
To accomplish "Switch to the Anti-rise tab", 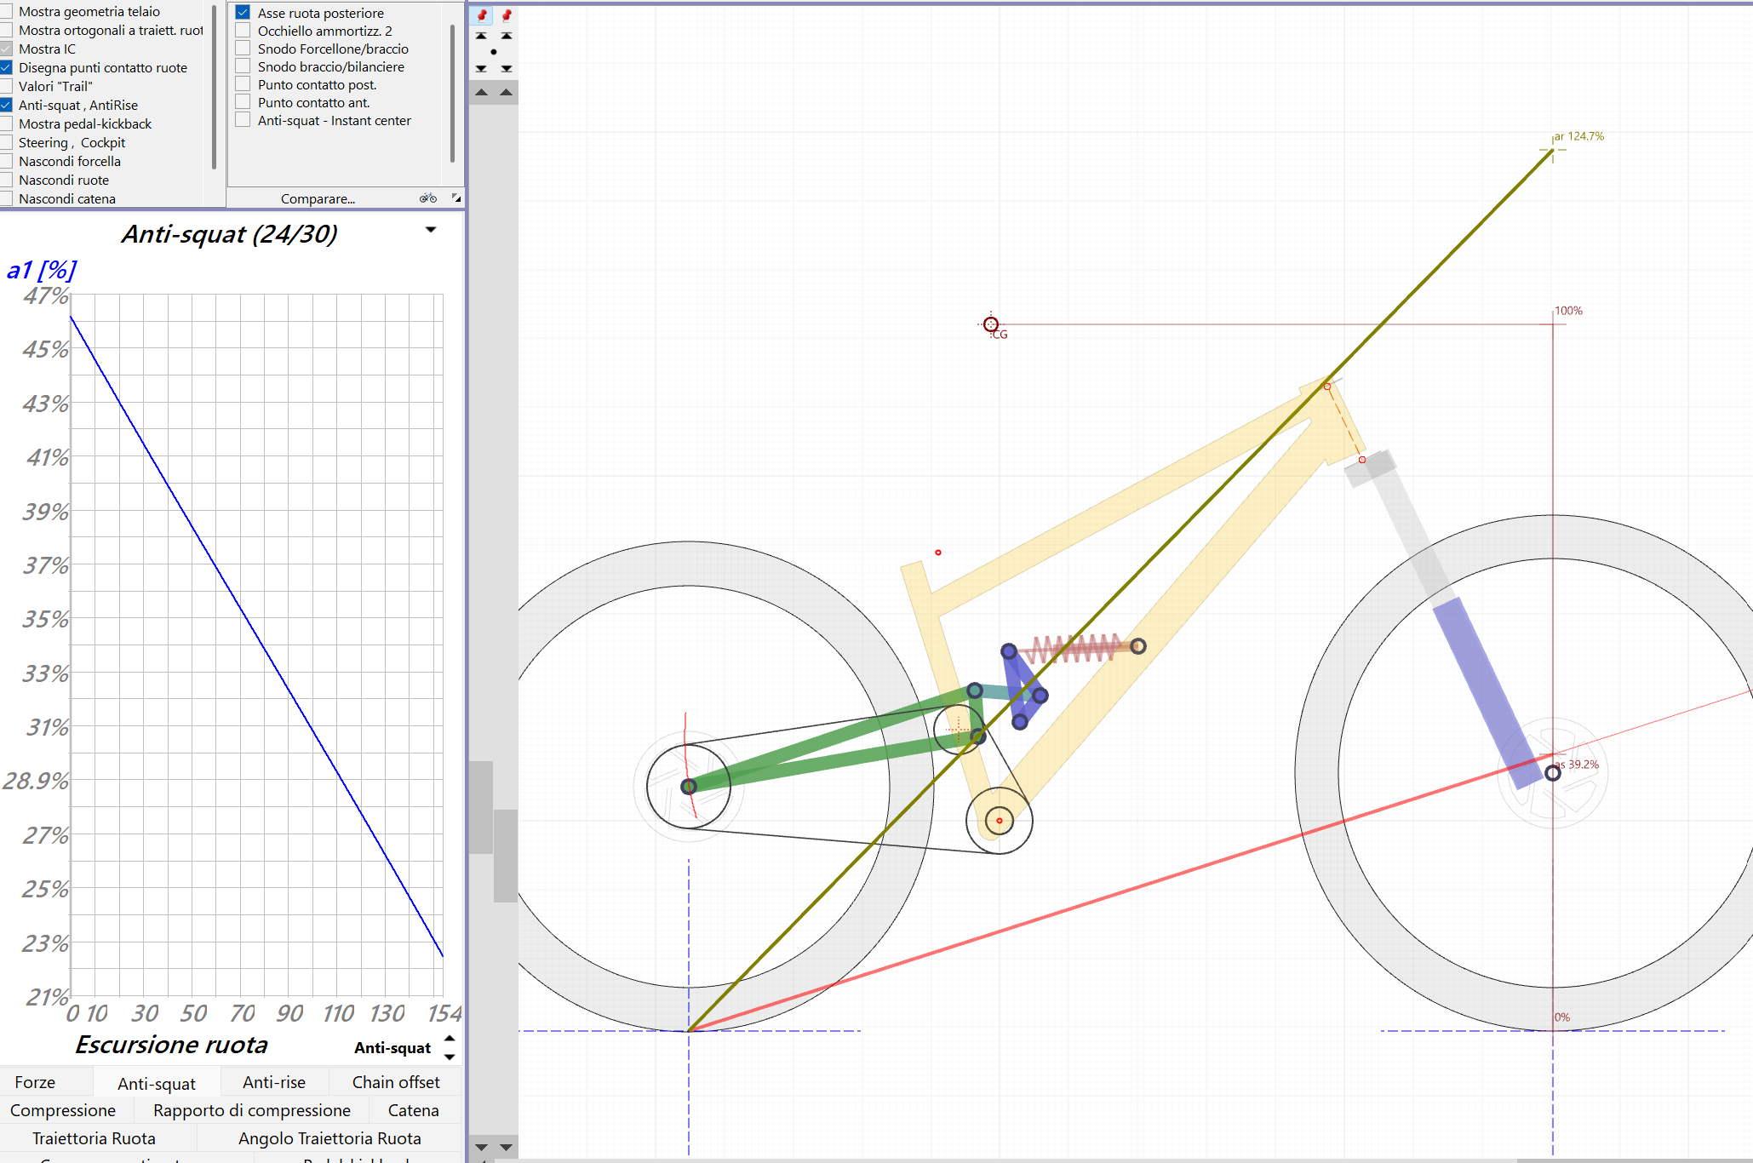I will [x=274, y=1082].
